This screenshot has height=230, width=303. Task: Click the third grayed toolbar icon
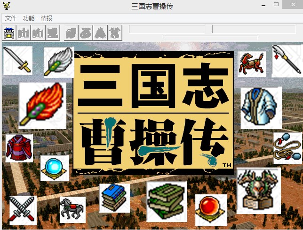(38, 33)
